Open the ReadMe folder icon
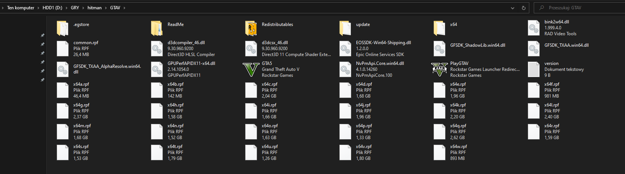625x174 pixels. (x=157, y=28)
